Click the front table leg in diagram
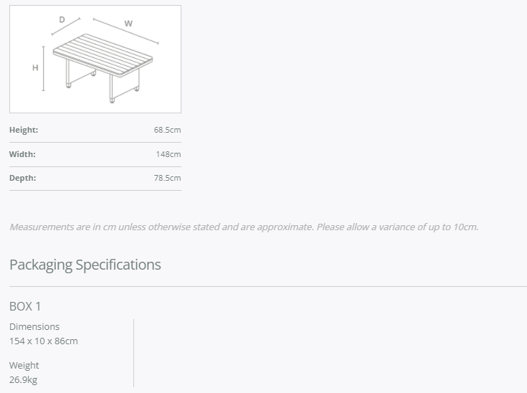 click(112, 89)
